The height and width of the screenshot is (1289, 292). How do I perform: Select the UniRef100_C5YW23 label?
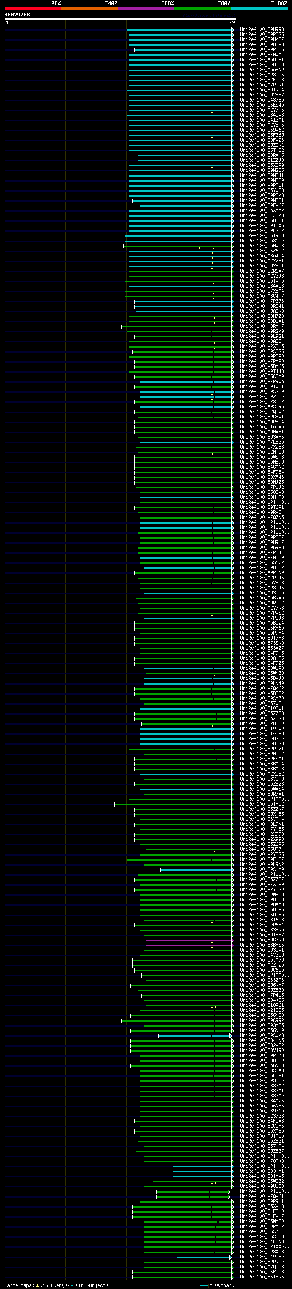[262, 190]
